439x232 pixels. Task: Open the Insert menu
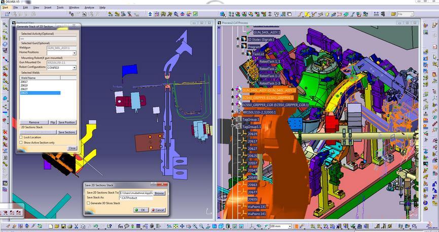coord(48,8)
